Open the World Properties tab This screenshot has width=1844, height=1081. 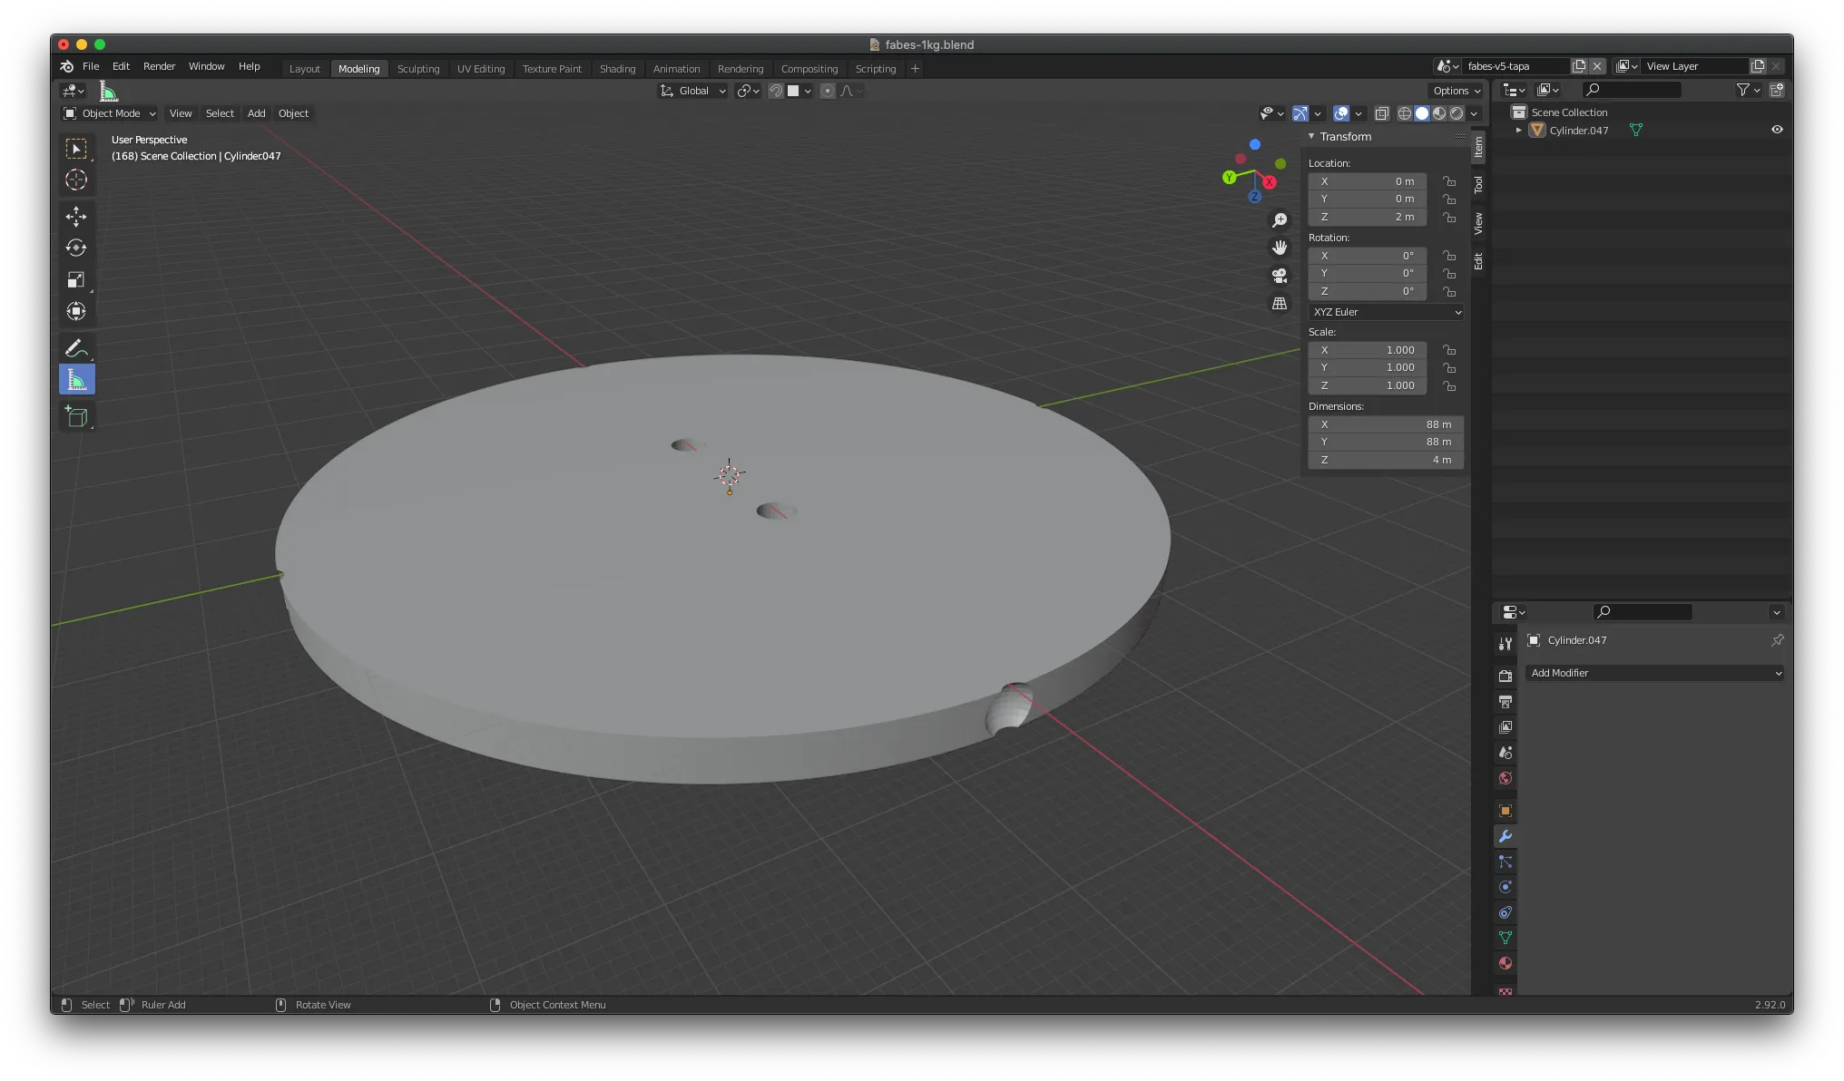[1505, 777]
